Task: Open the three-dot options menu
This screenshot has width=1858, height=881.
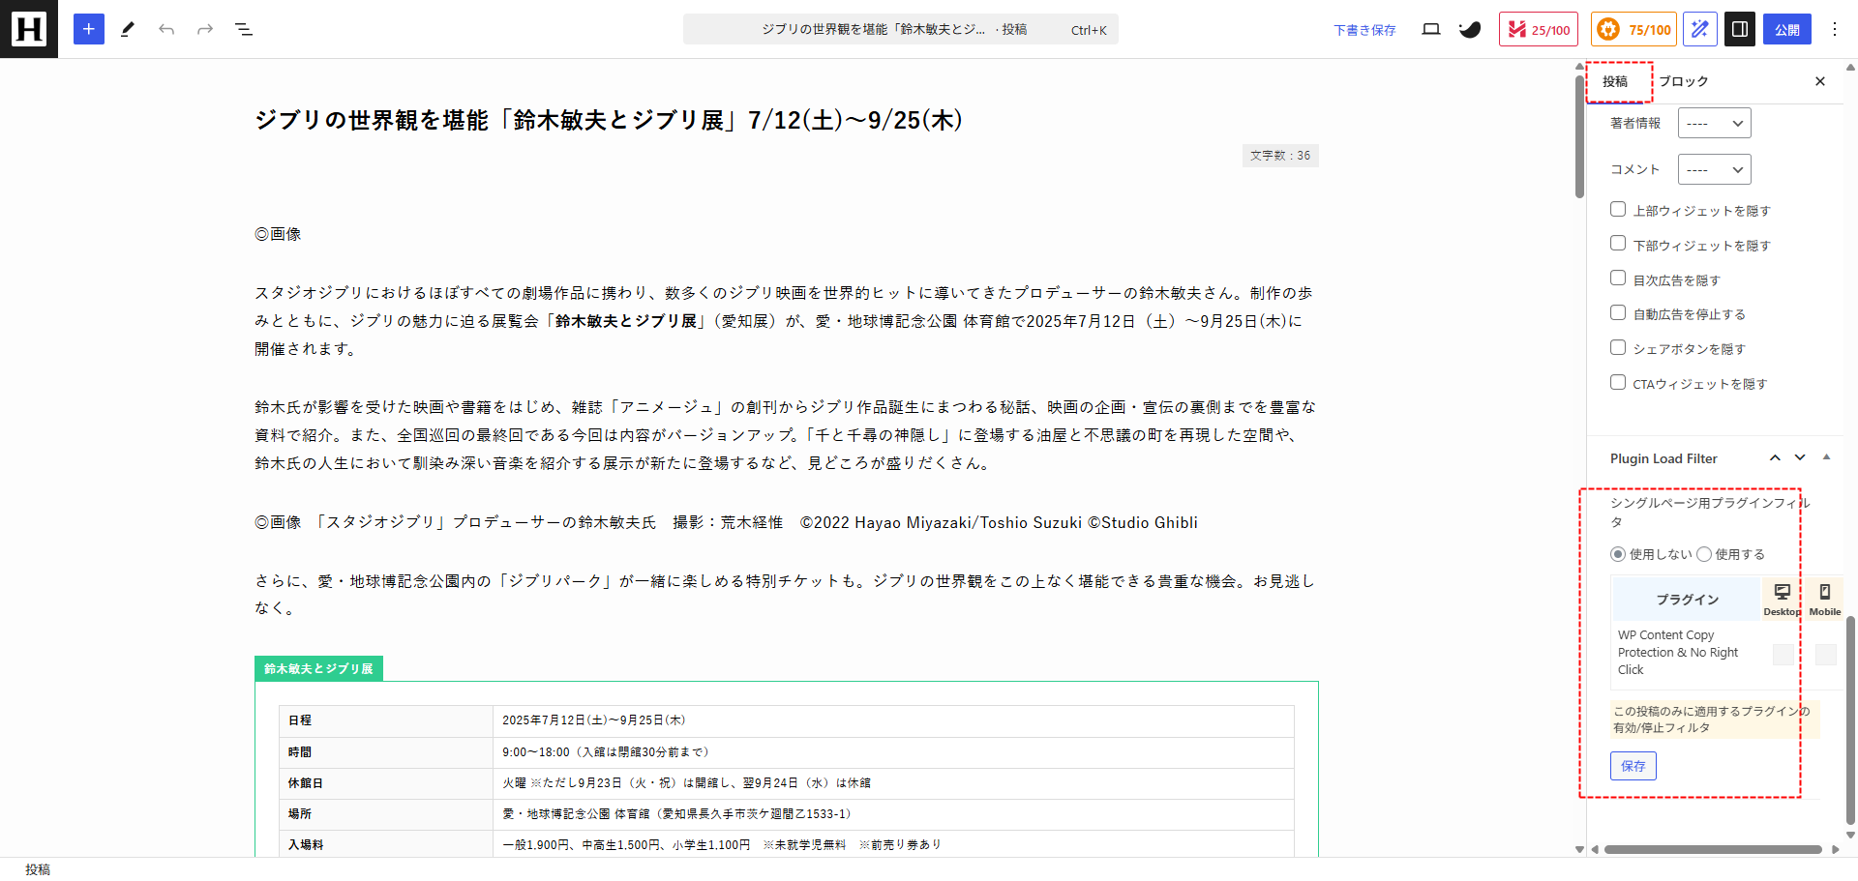Action: (x=1835, y=29)
